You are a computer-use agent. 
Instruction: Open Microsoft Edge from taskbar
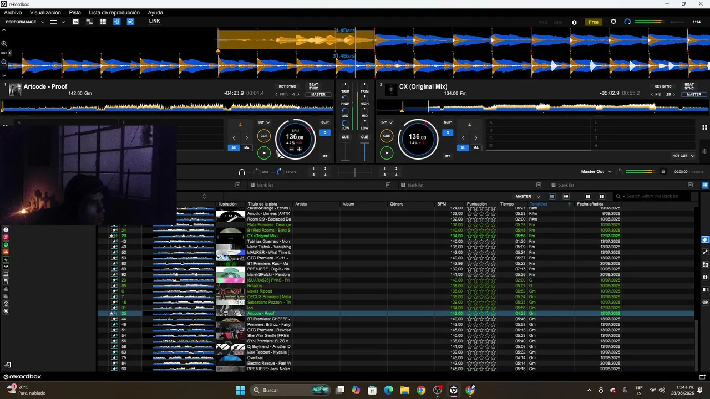pyautogui.click(x=388, y=390)
